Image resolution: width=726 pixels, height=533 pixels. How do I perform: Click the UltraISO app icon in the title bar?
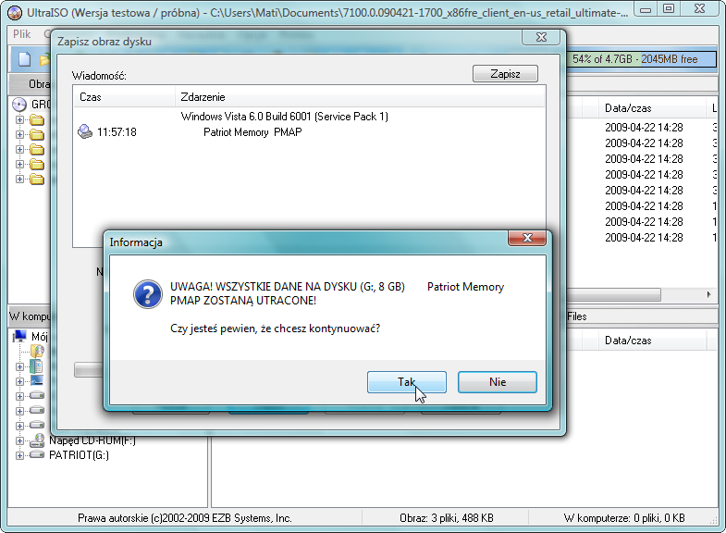click(15, 13)
